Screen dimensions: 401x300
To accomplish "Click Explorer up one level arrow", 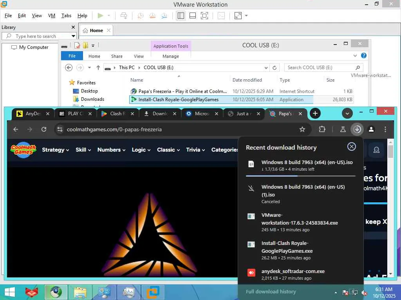I will [98, 68].
